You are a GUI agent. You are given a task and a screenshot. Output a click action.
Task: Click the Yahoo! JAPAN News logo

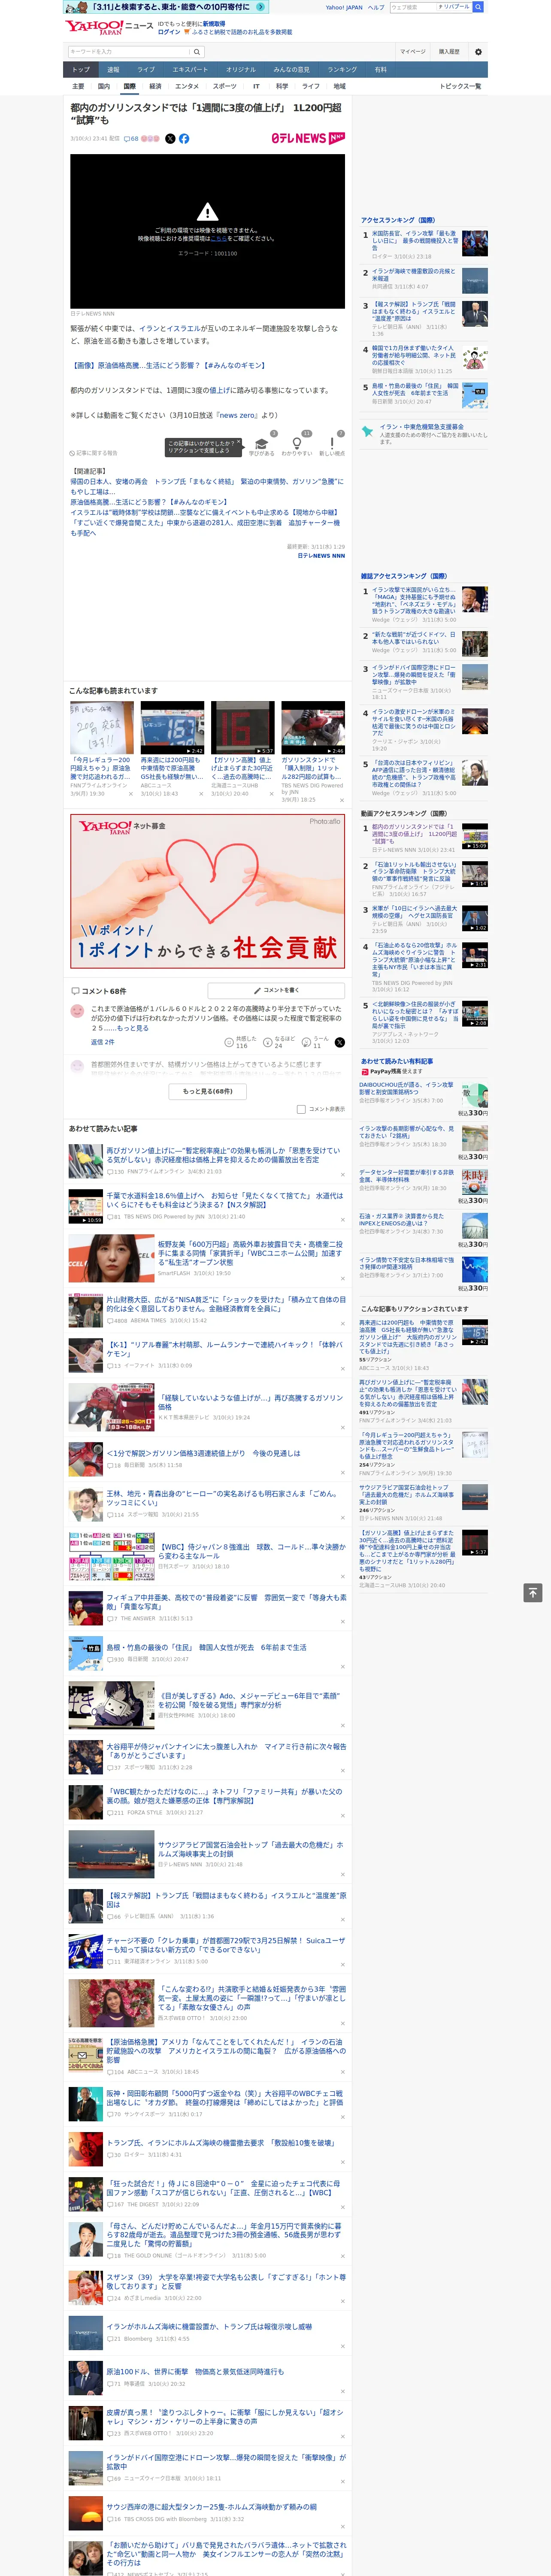[109, 27]
